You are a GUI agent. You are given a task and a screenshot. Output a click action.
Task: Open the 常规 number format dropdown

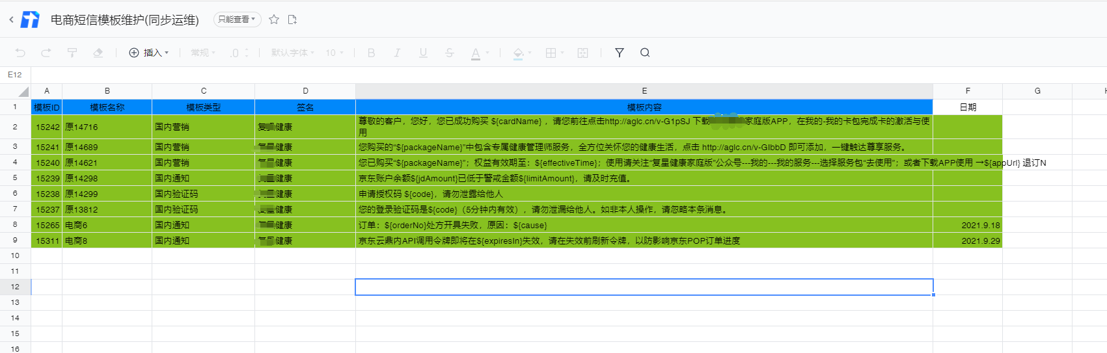pyautogui.click(x=203, y=53)
